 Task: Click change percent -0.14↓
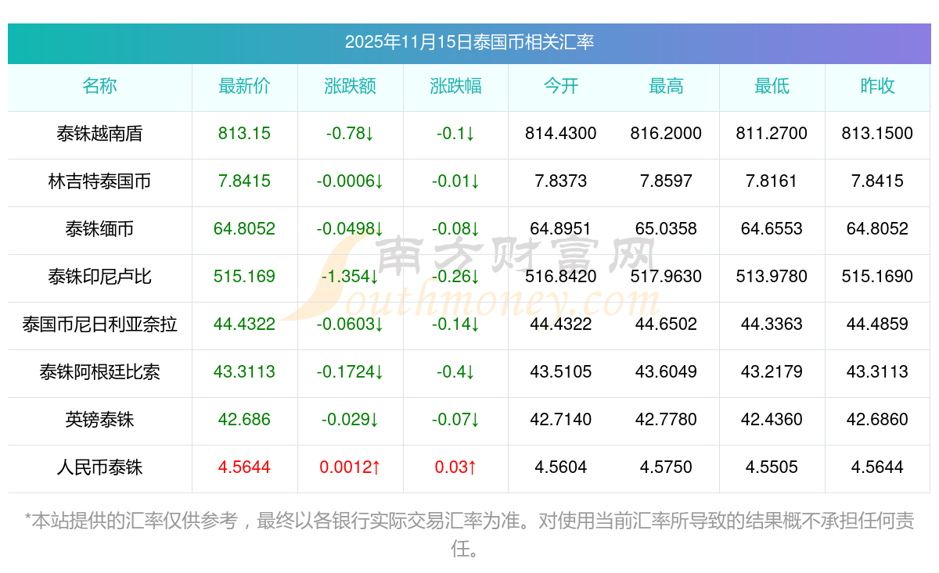(x=455, y=324)
